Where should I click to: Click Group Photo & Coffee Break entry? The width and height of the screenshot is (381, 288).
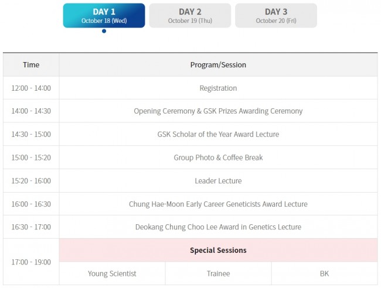(x=218, y=157)
